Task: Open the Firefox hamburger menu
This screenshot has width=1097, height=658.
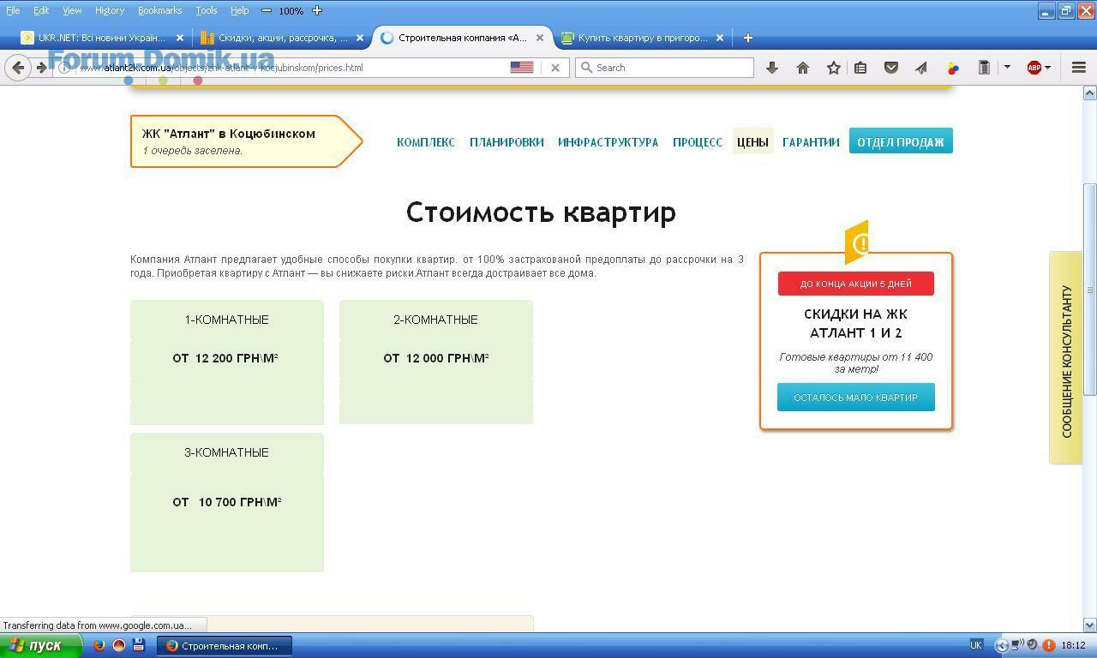Action: [1079, 68]
